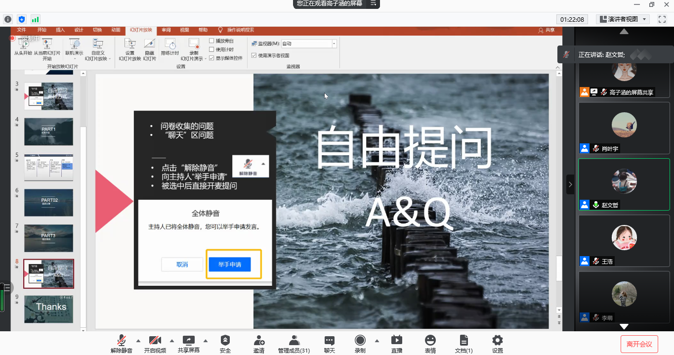Toggle the 使用计时 checkbox

pyautogui.click(x=212, y=49)
